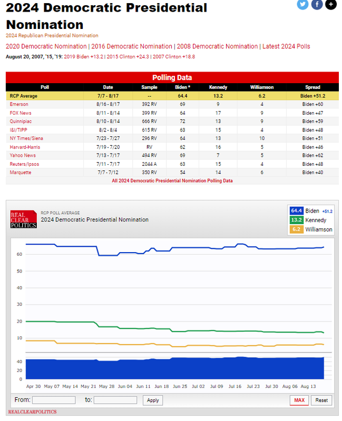Click the Biden +60 spread in Emerson row
Screen dimensions: 342x421
(312, 104)
